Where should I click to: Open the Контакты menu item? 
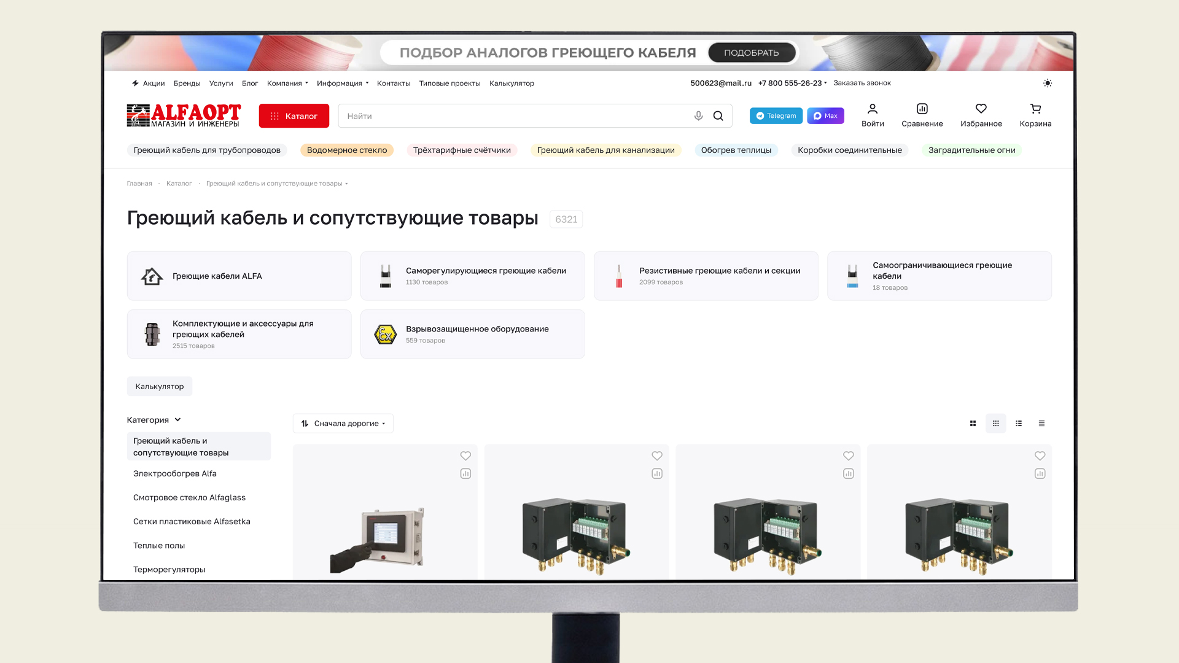point(394,83)
